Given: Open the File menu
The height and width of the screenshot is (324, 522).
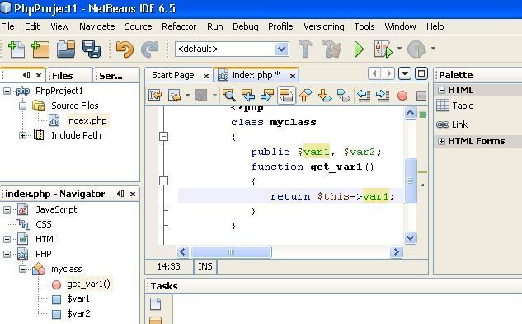Looking at the screenshot, I should (x=7, y=26).
